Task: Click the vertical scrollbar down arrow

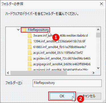Action: [x=98, y=68]
